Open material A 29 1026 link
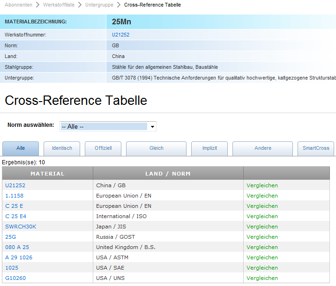 [x=19, y=257]
